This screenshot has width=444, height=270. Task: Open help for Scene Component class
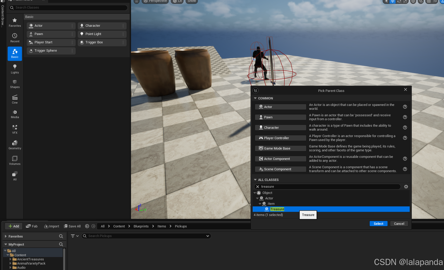pyautogui.click(x=405, y=169)
